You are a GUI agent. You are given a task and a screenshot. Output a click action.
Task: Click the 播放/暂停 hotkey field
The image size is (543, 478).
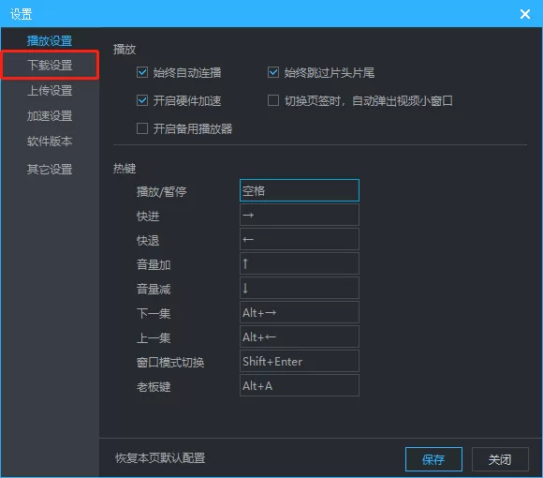pyautogui.click(x=300, y=190)
